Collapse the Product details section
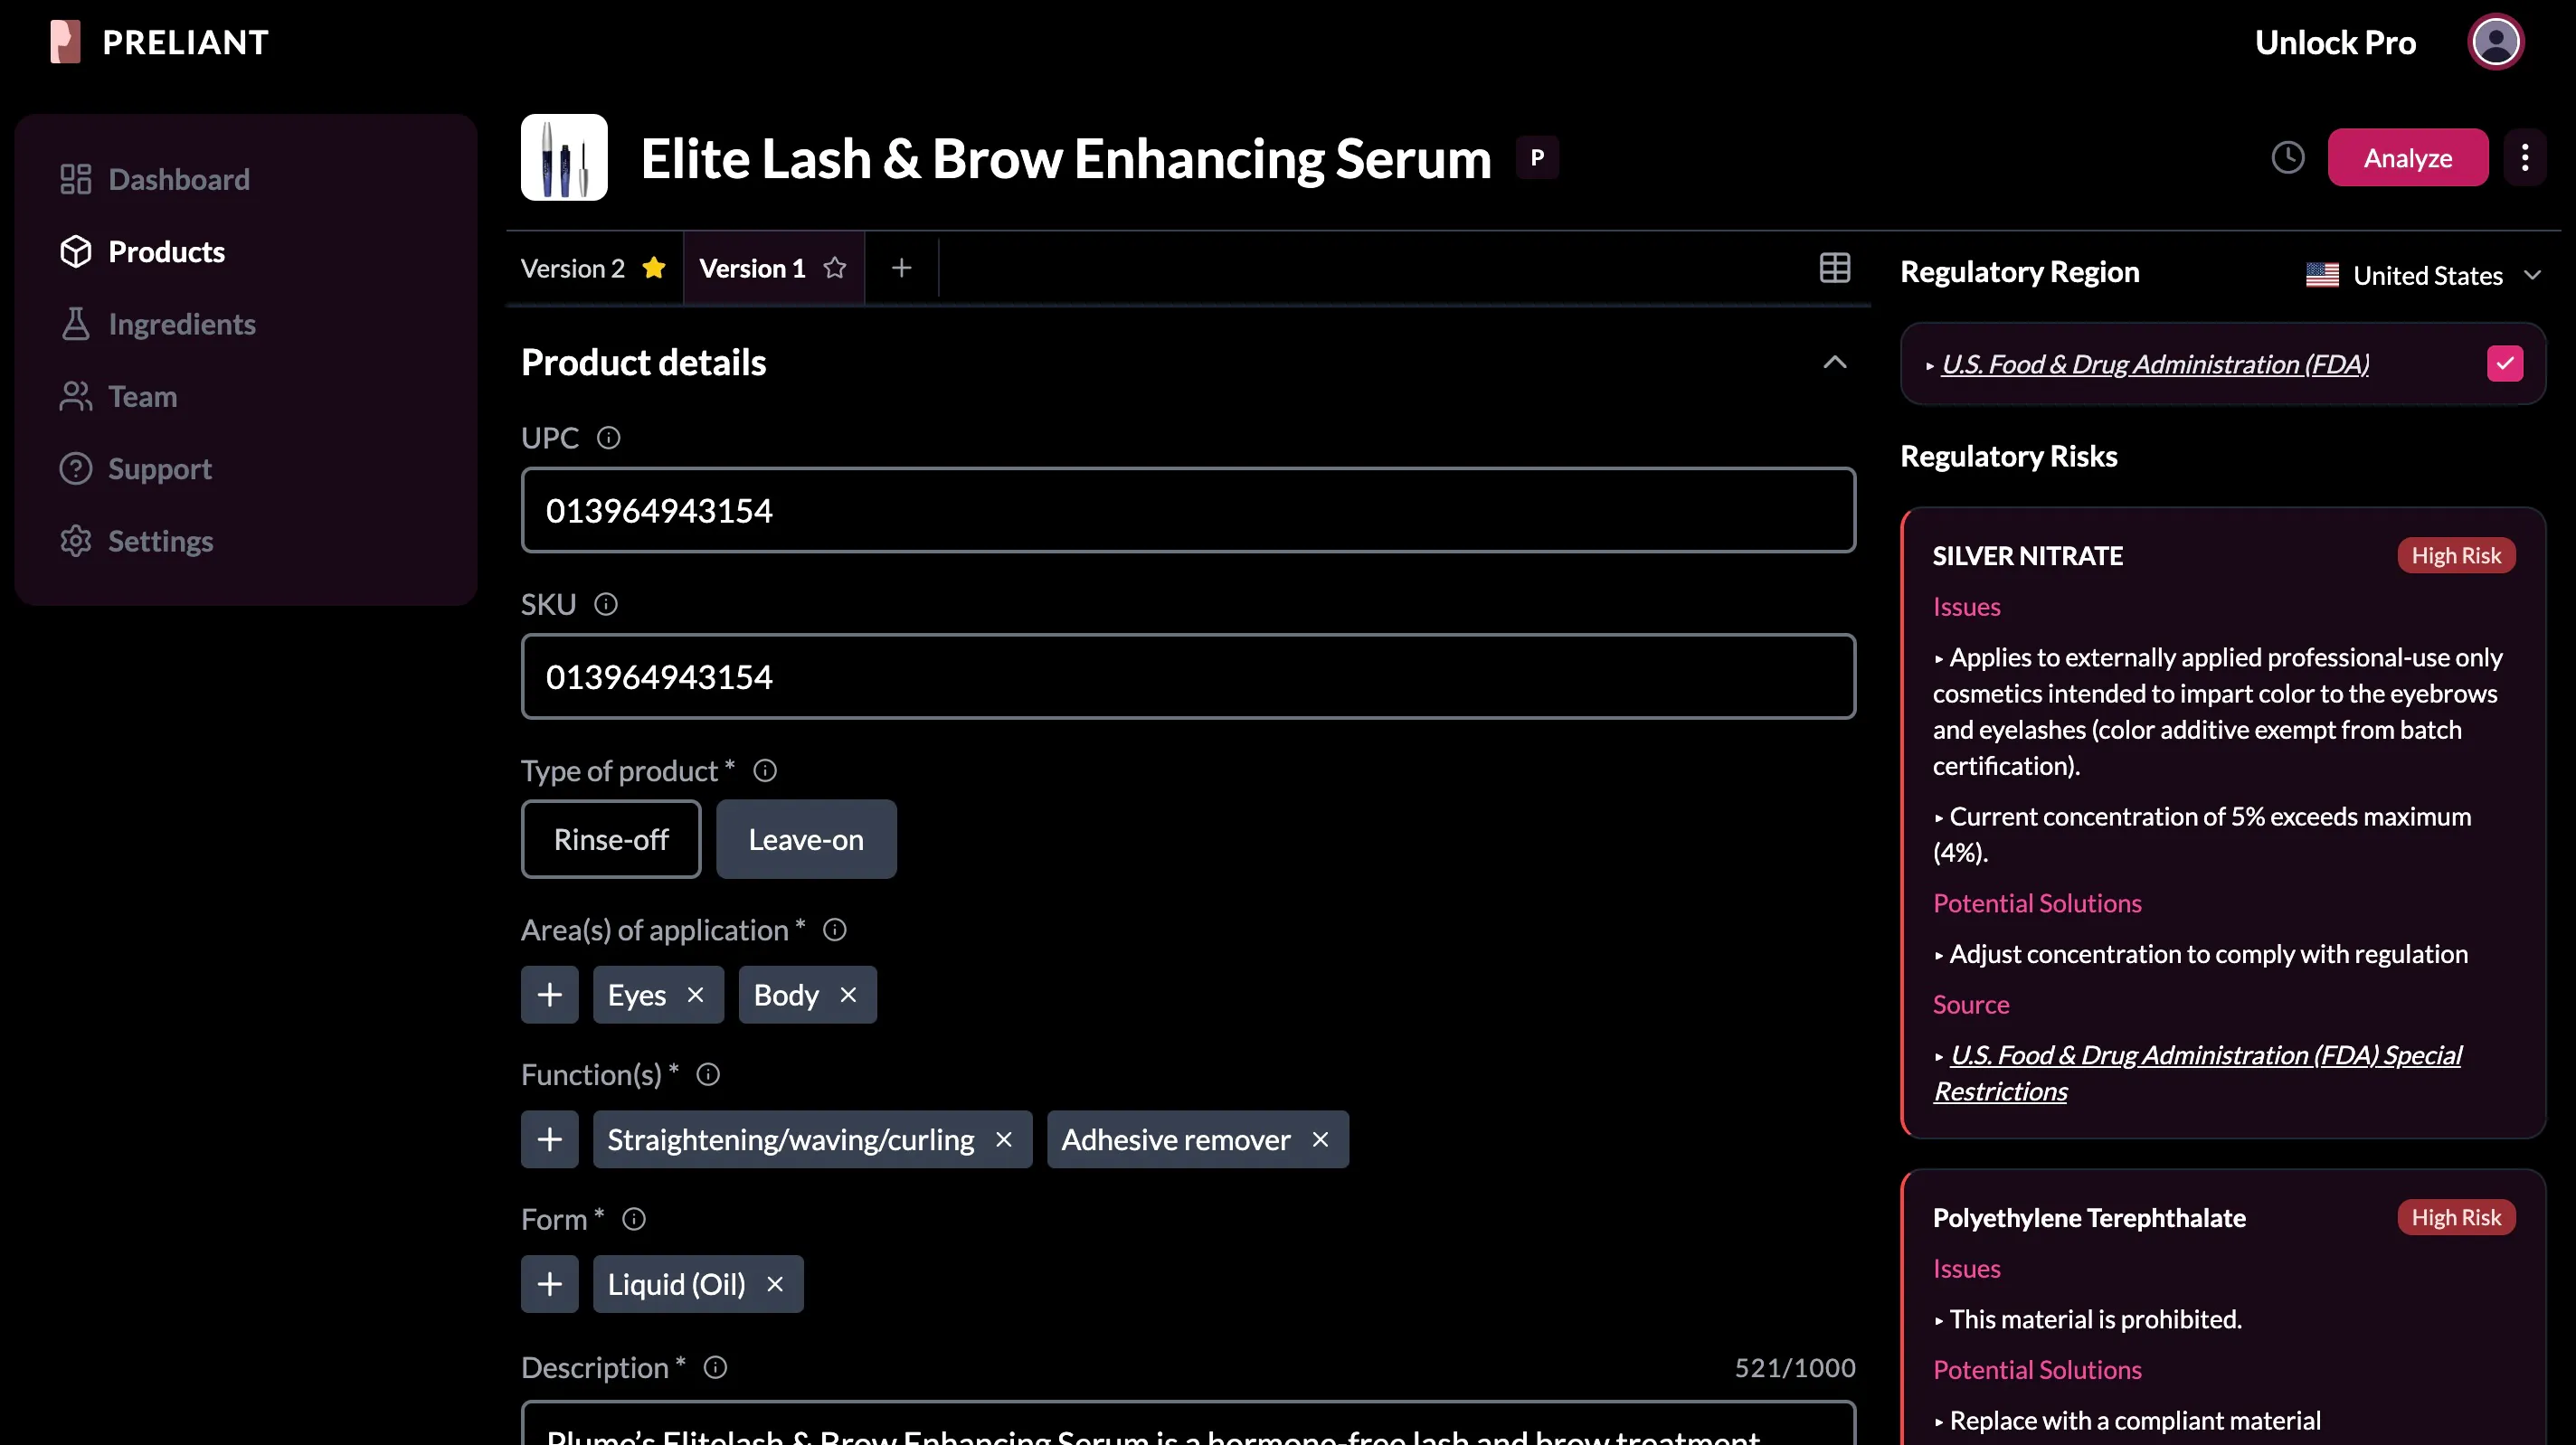 [1834, 363]
